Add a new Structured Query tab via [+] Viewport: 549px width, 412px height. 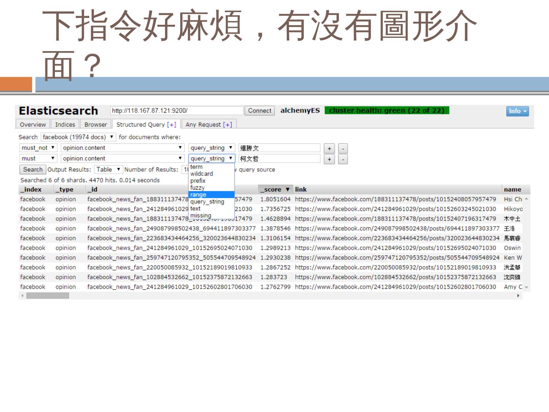coord(172,124)
